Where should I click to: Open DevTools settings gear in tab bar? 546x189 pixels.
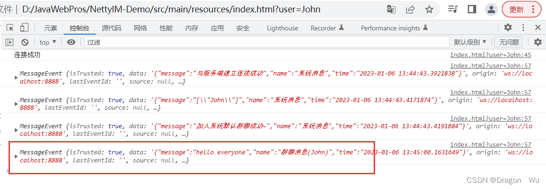point(508,28)
